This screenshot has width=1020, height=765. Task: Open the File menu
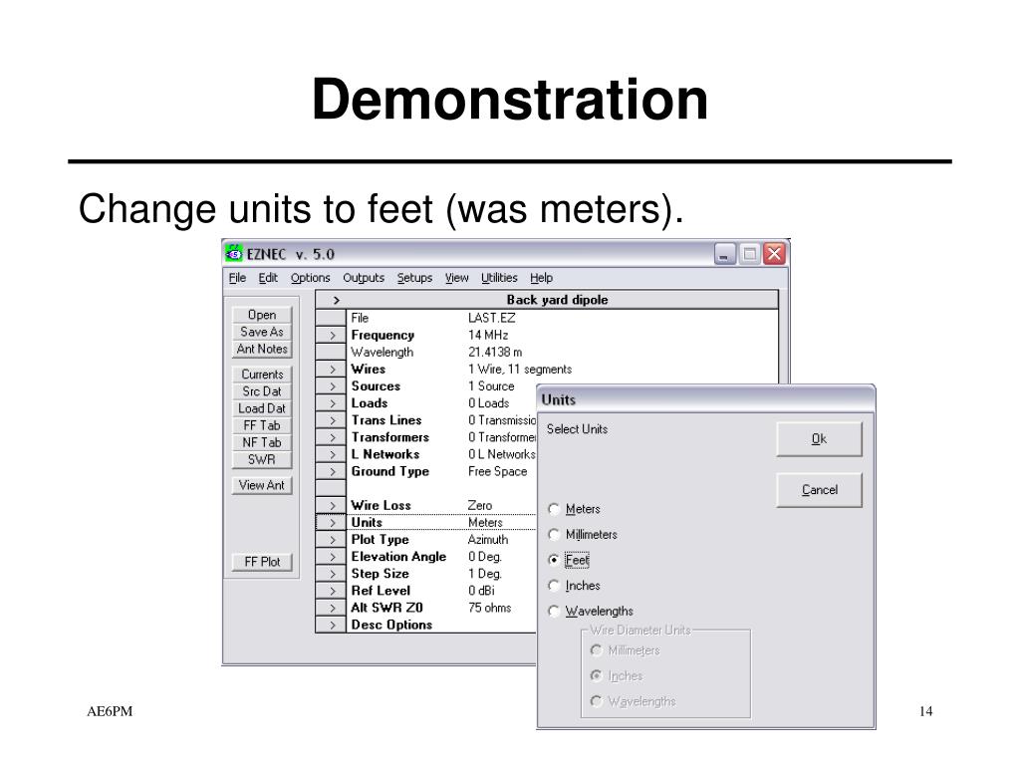(237, 278)
